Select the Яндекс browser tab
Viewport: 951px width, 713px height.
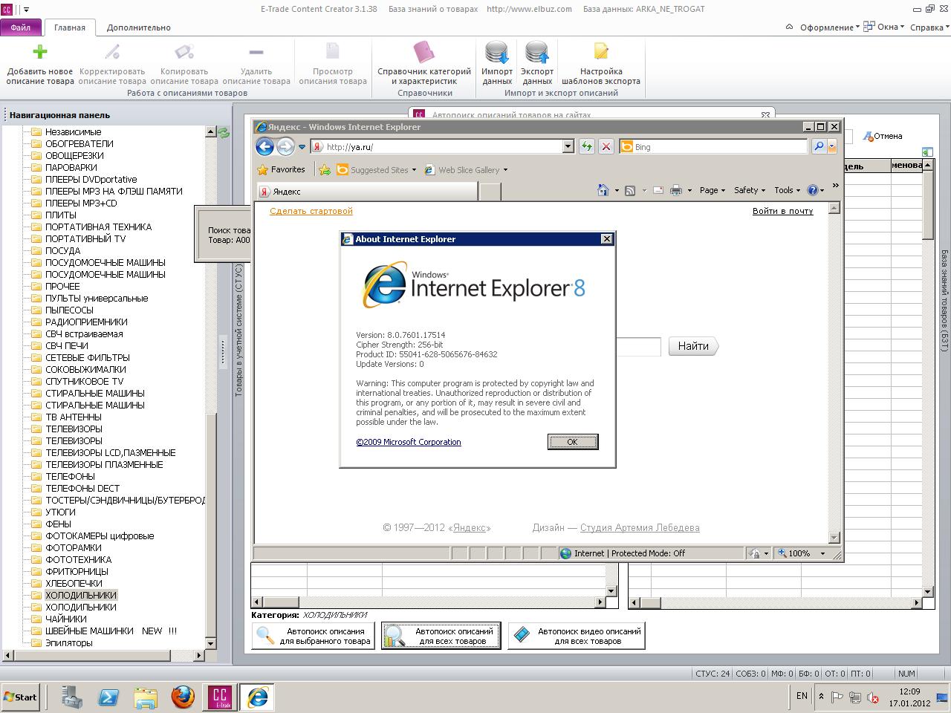(x=367, y=192)
